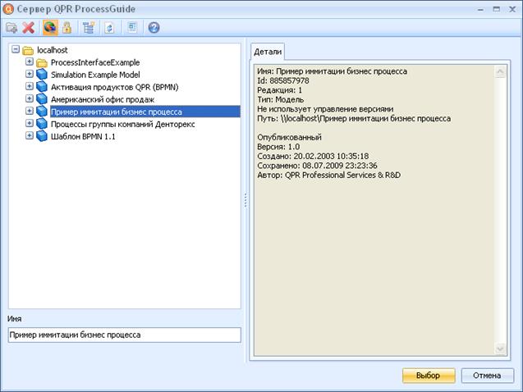
Task: Click the Отмена button
Action: pos(488,376)
